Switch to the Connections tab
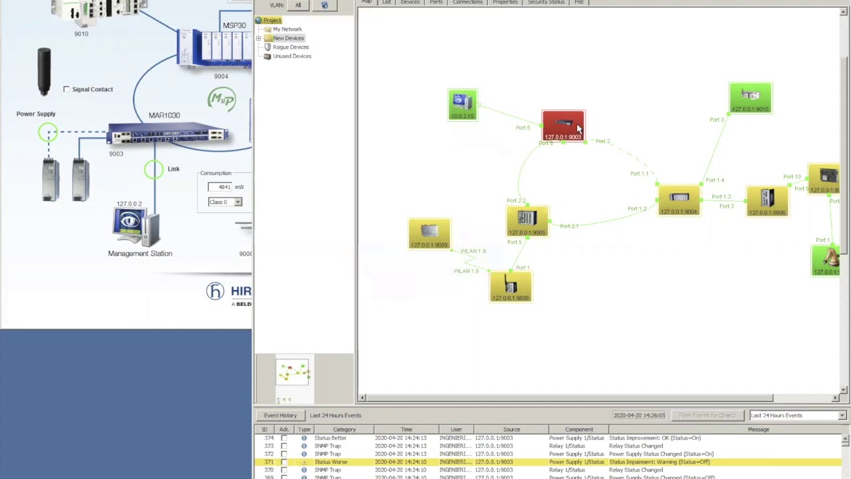Viewport: 851px width, 479px height. coord(468,3)
